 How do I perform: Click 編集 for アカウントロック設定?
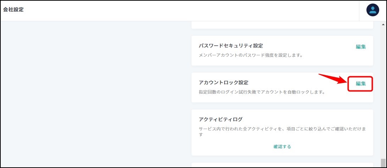(x=361, y=84)
